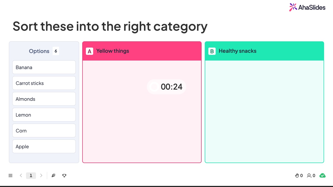Click the confetti celebration icon

54,176
